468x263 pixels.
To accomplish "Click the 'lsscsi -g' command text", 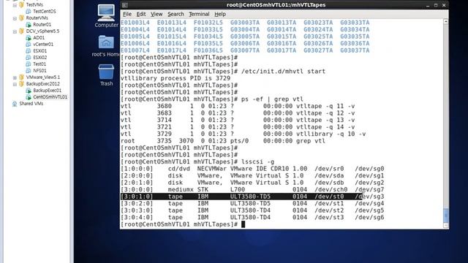I will (x=257, y=161).
